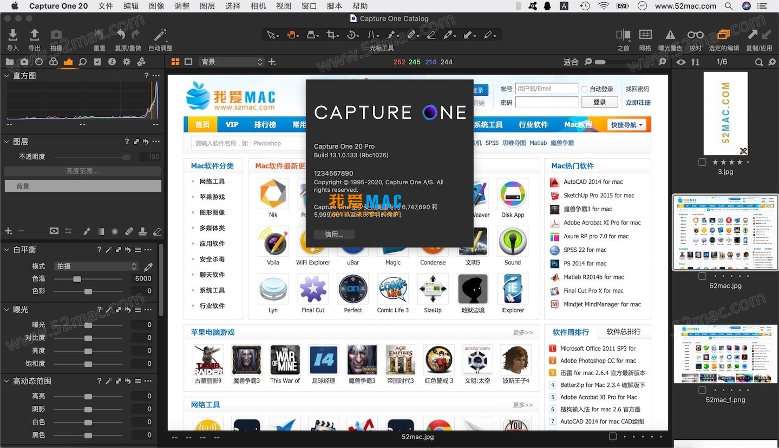Open the 脚本 menu
779x448 pixels.
[x=335, y=6]
